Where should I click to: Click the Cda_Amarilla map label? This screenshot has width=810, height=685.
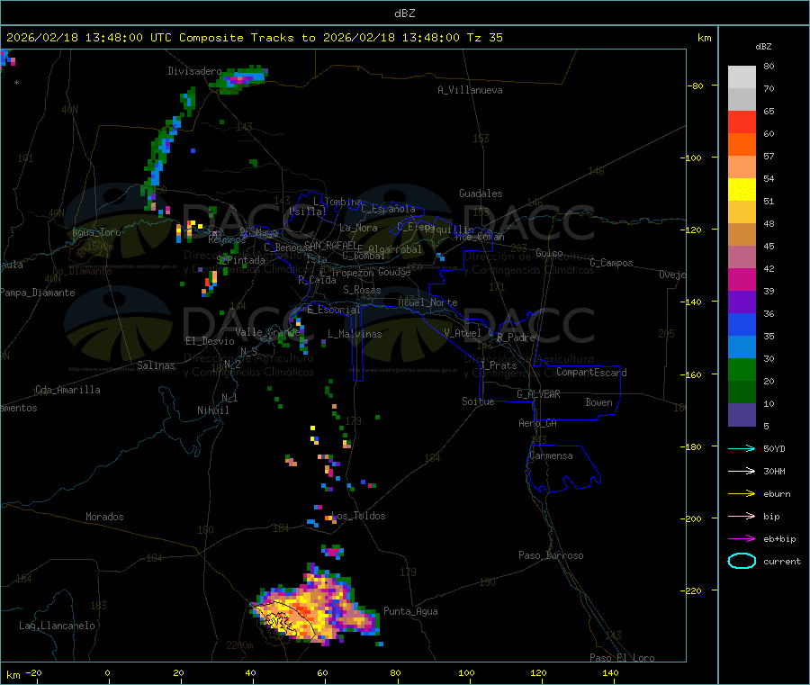point(67,390)
